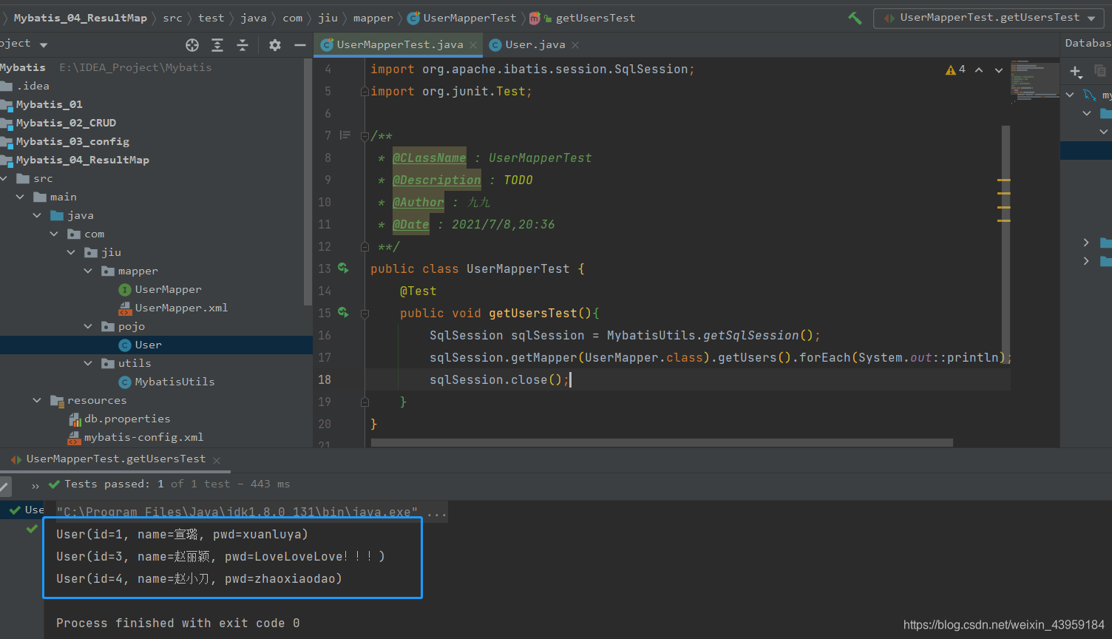
Task: Hide the Project tool window with minus icon
Action: coord(299,45)
